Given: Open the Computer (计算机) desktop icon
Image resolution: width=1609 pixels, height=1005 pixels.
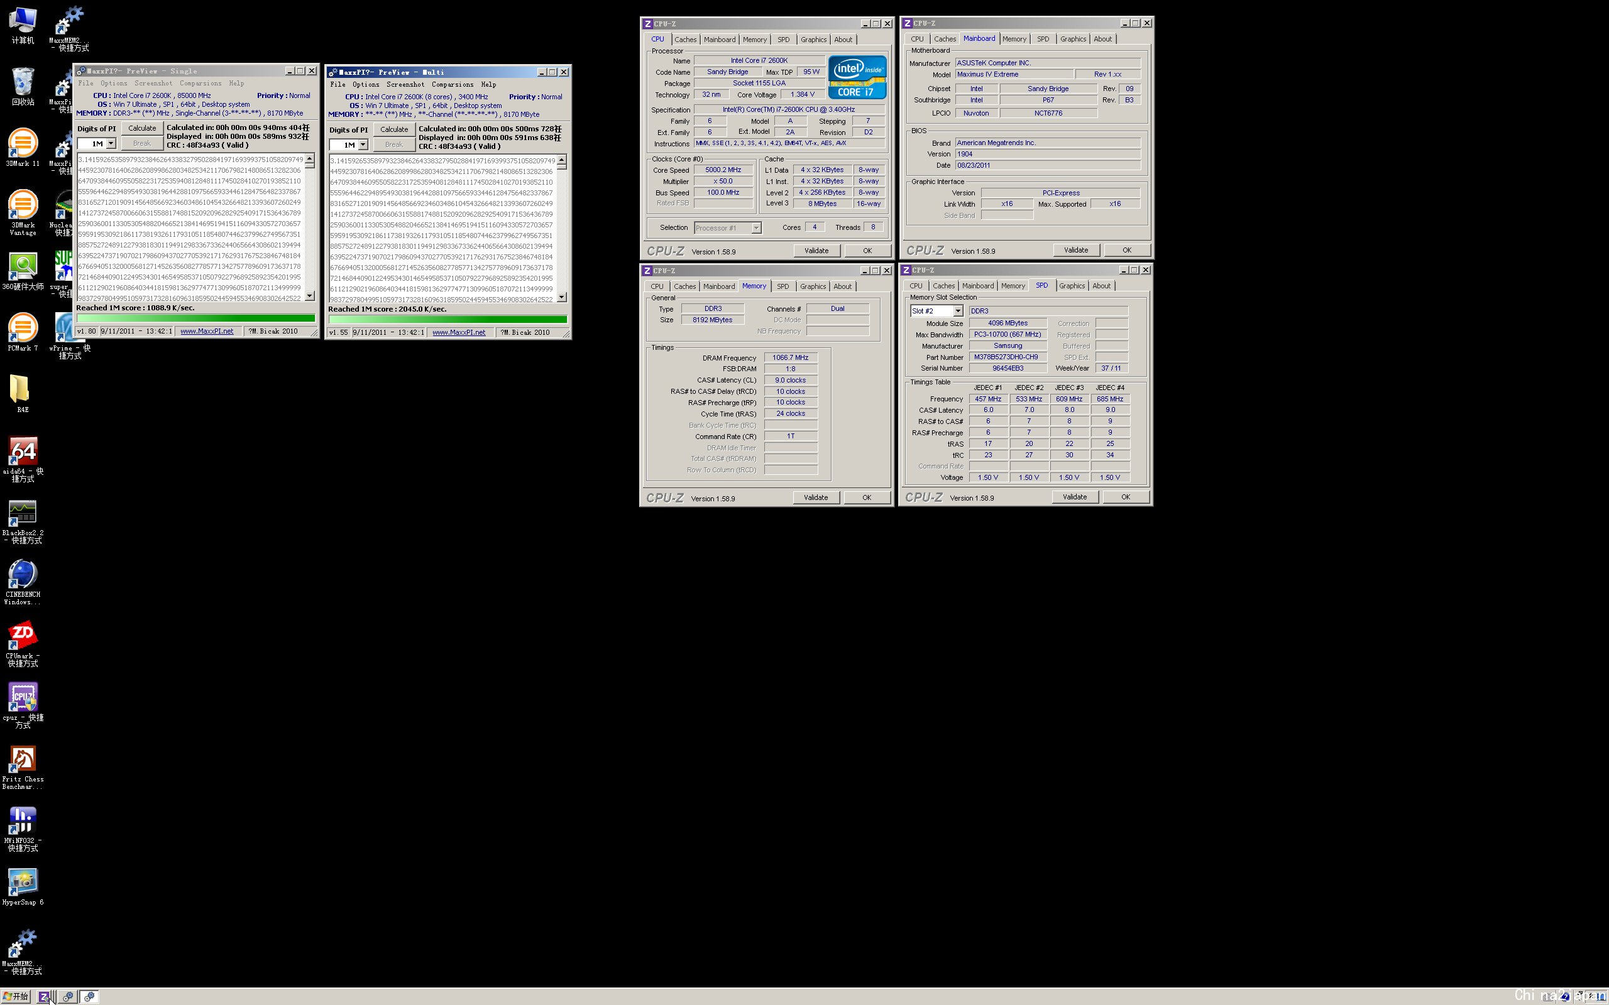Looking at the screenshot, I should coord(23,25).
